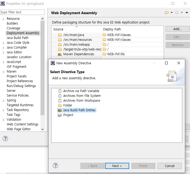Click the forward navigation arrow icon
Viewport: 190px width, 174px height.
pos(177,13)
